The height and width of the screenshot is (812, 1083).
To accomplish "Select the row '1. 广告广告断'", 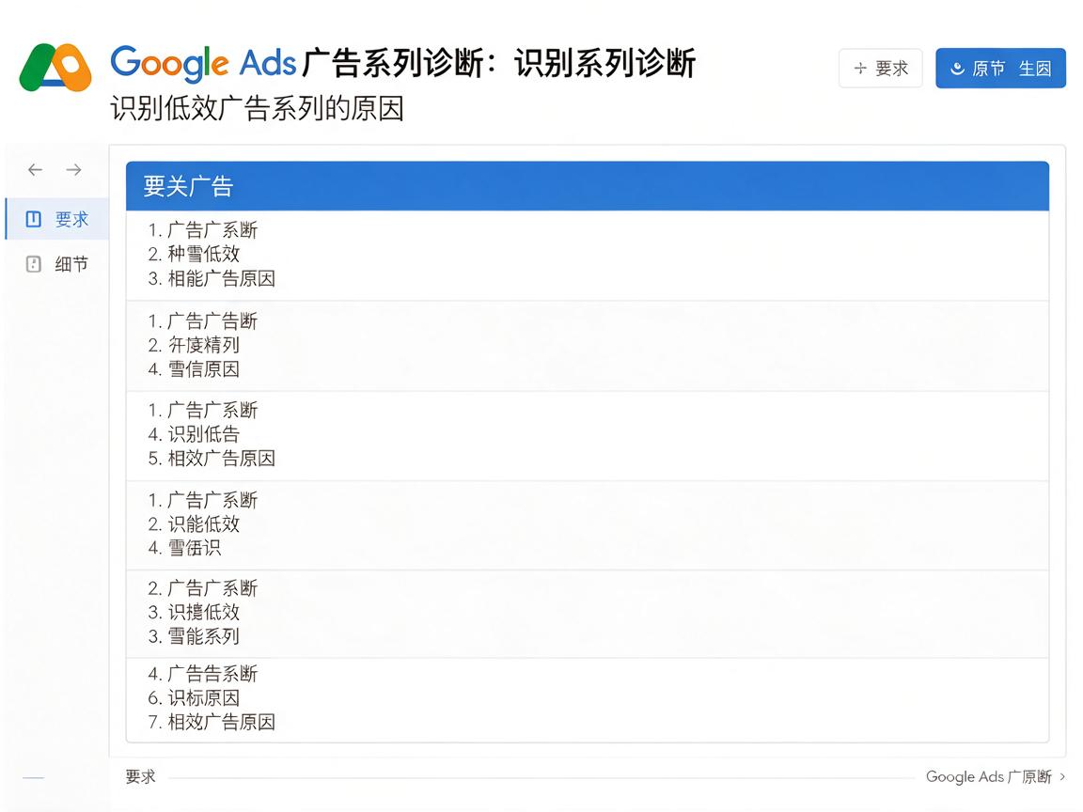I will tap(202, 321).
